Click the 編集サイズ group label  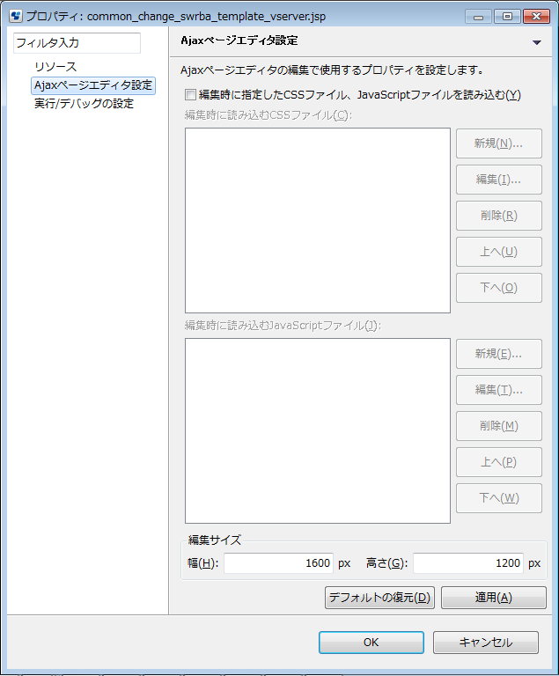(x=215, y=540)
